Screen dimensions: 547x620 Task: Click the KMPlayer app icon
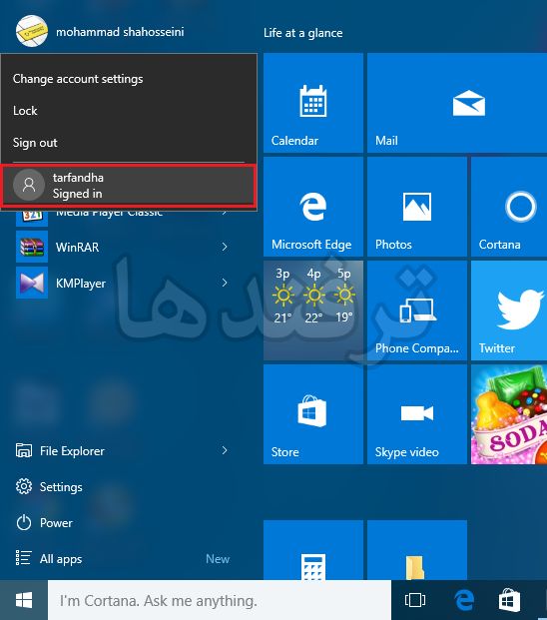click(32, 283)
